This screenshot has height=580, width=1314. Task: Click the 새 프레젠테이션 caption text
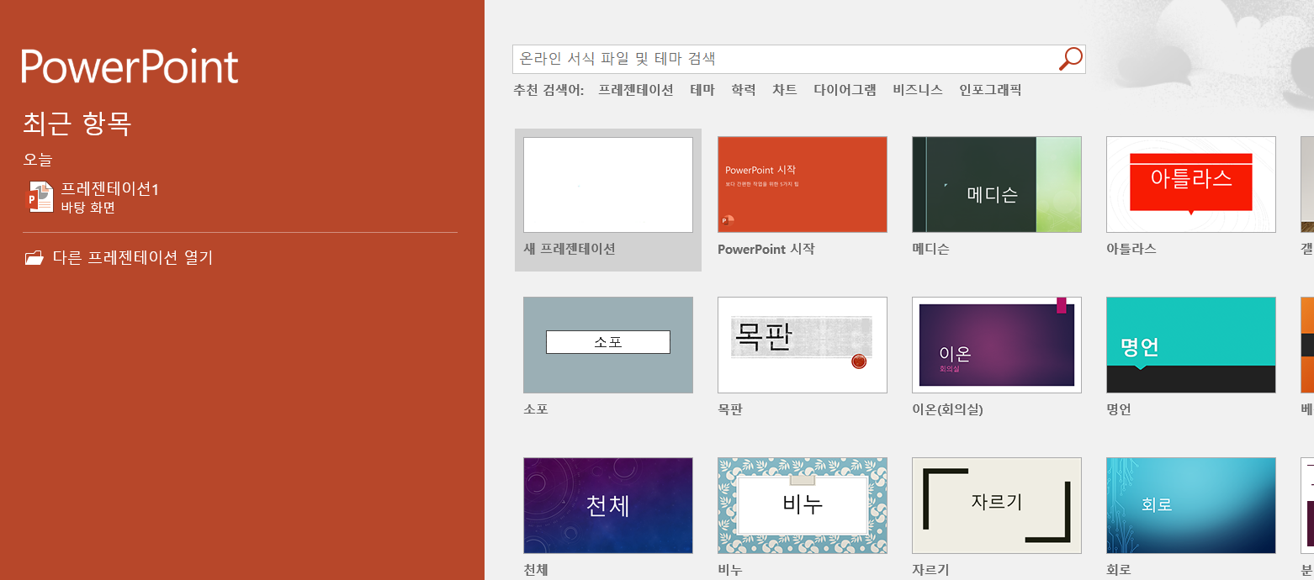(x=570, y=249)
